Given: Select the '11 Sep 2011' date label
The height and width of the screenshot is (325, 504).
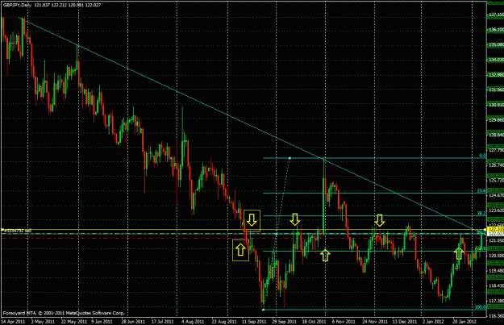Looking at the screenshot, I should tap(254, 322).
